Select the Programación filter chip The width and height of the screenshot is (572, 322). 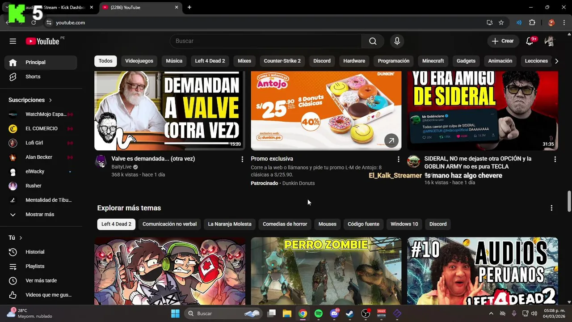393,61
